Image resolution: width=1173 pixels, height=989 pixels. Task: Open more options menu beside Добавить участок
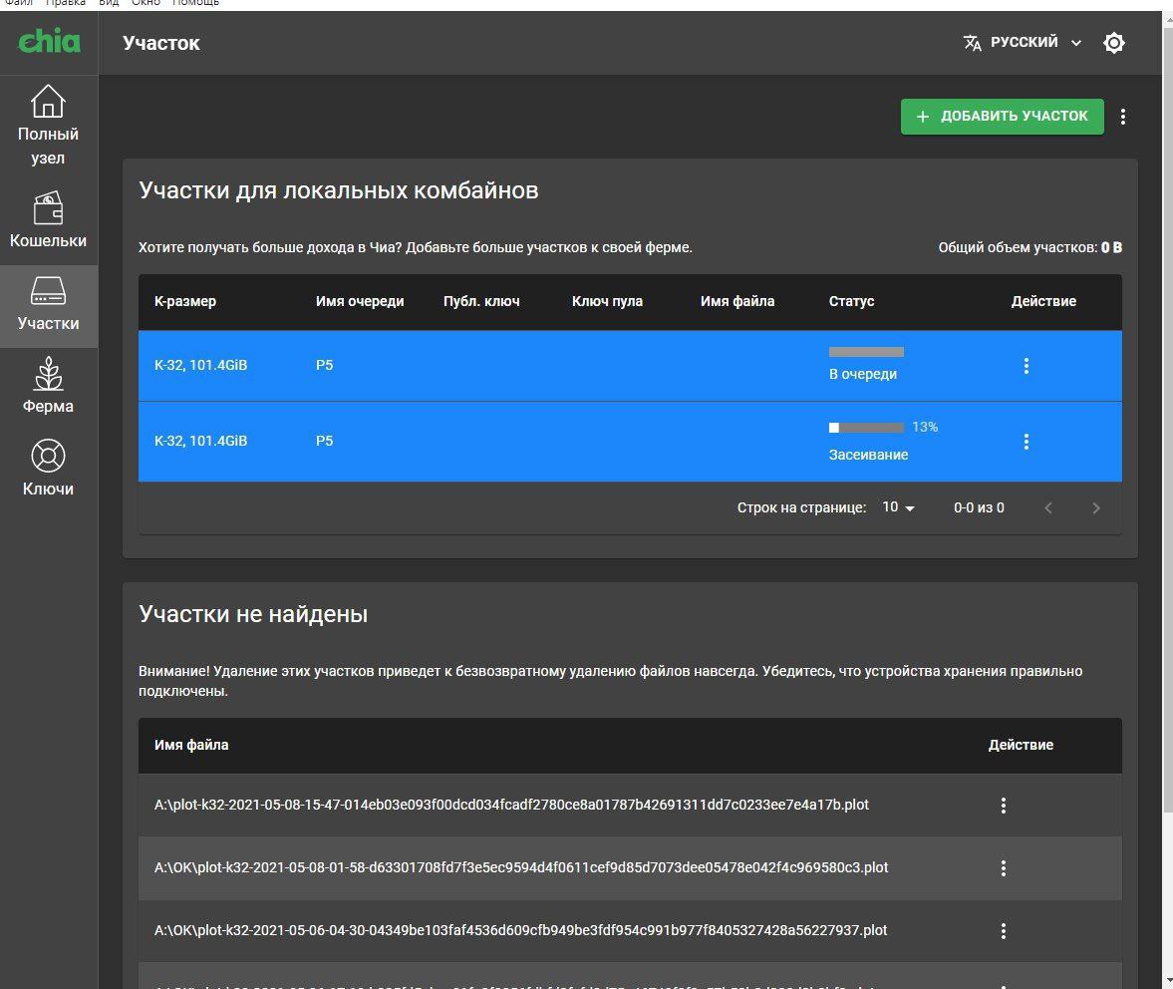pyautogui.click(x=1123, y=117)
